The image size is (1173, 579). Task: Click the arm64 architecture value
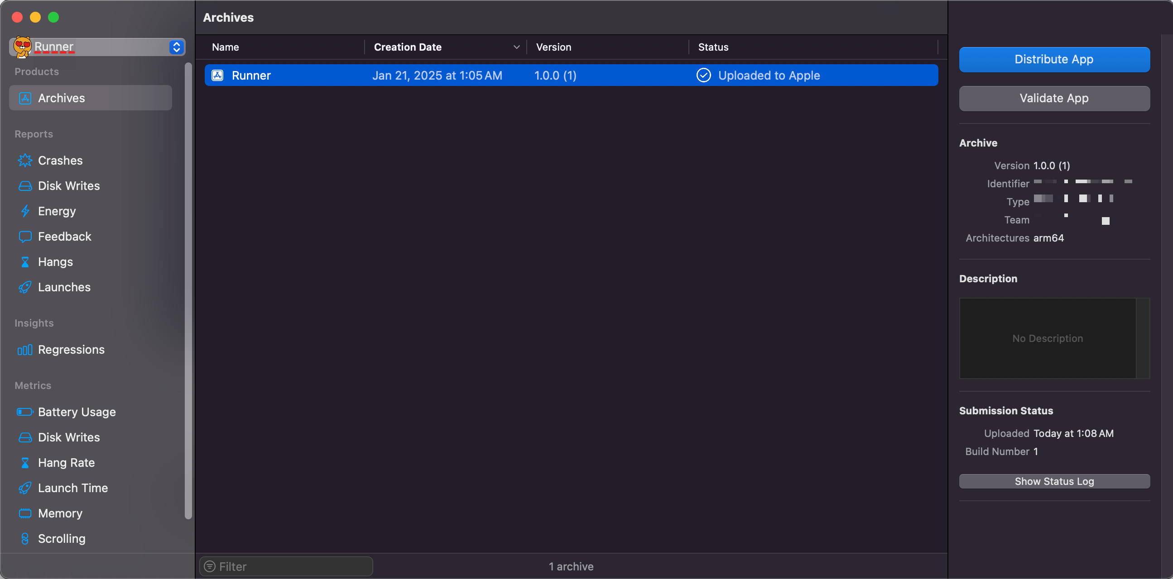tap(1049, 238)
